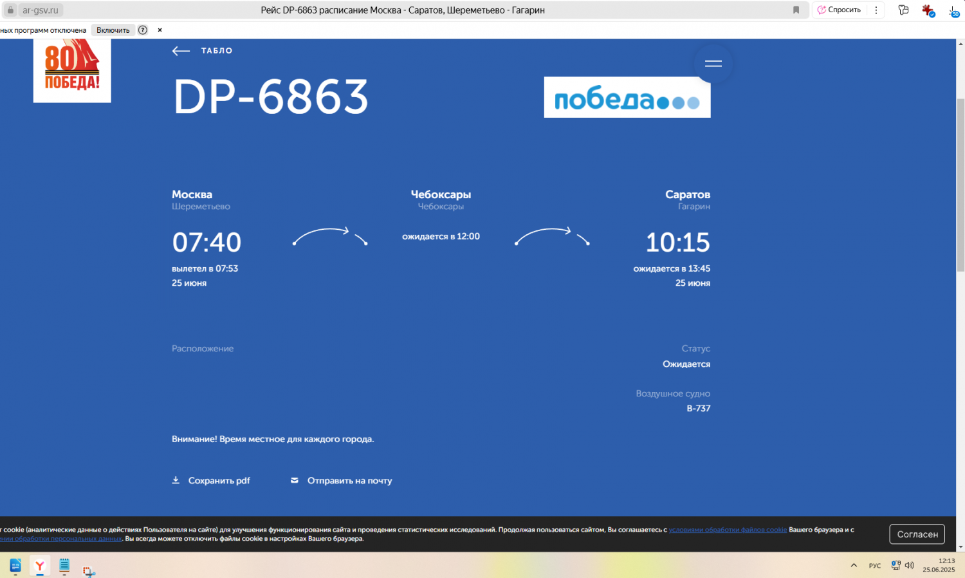Accept cookies with the Согласен button

click(x=917, y=534)
